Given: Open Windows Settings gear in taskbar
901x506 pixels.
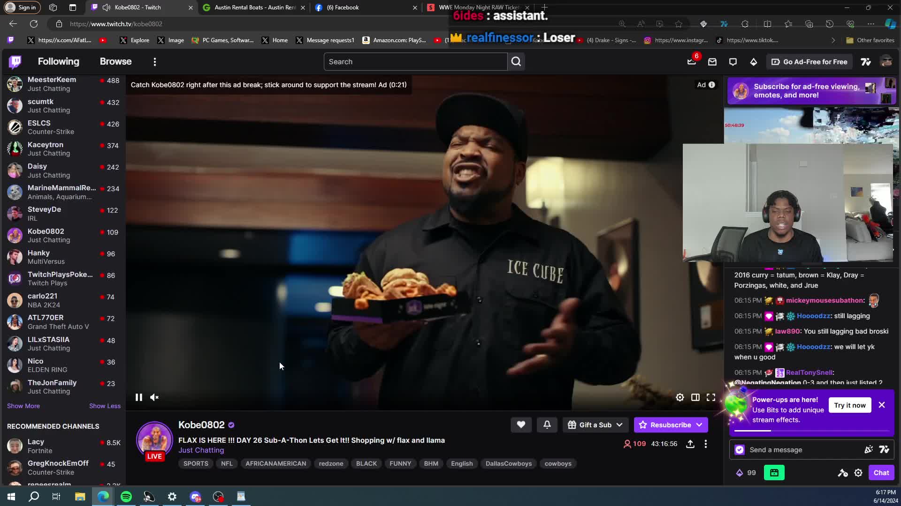Looking at the screenshot, I should coord(172,497).
